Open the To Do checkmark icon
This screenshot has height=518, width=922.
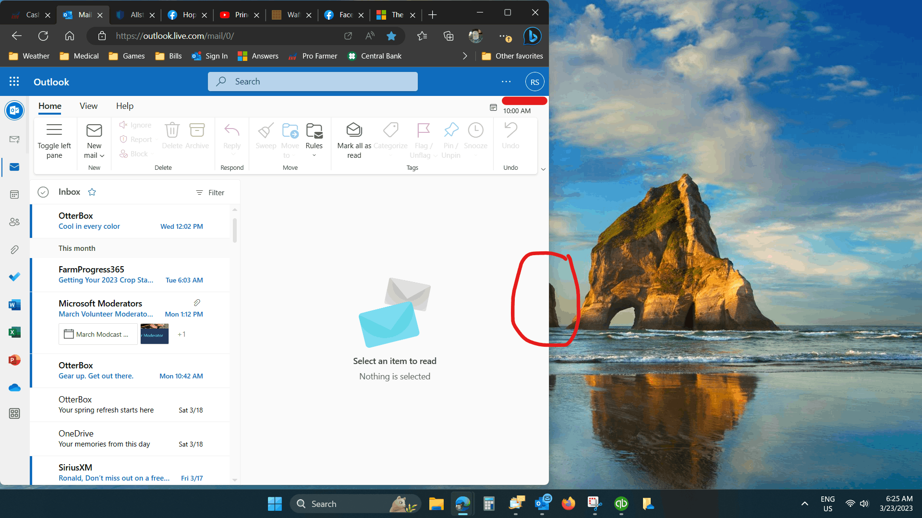point(14,277)
